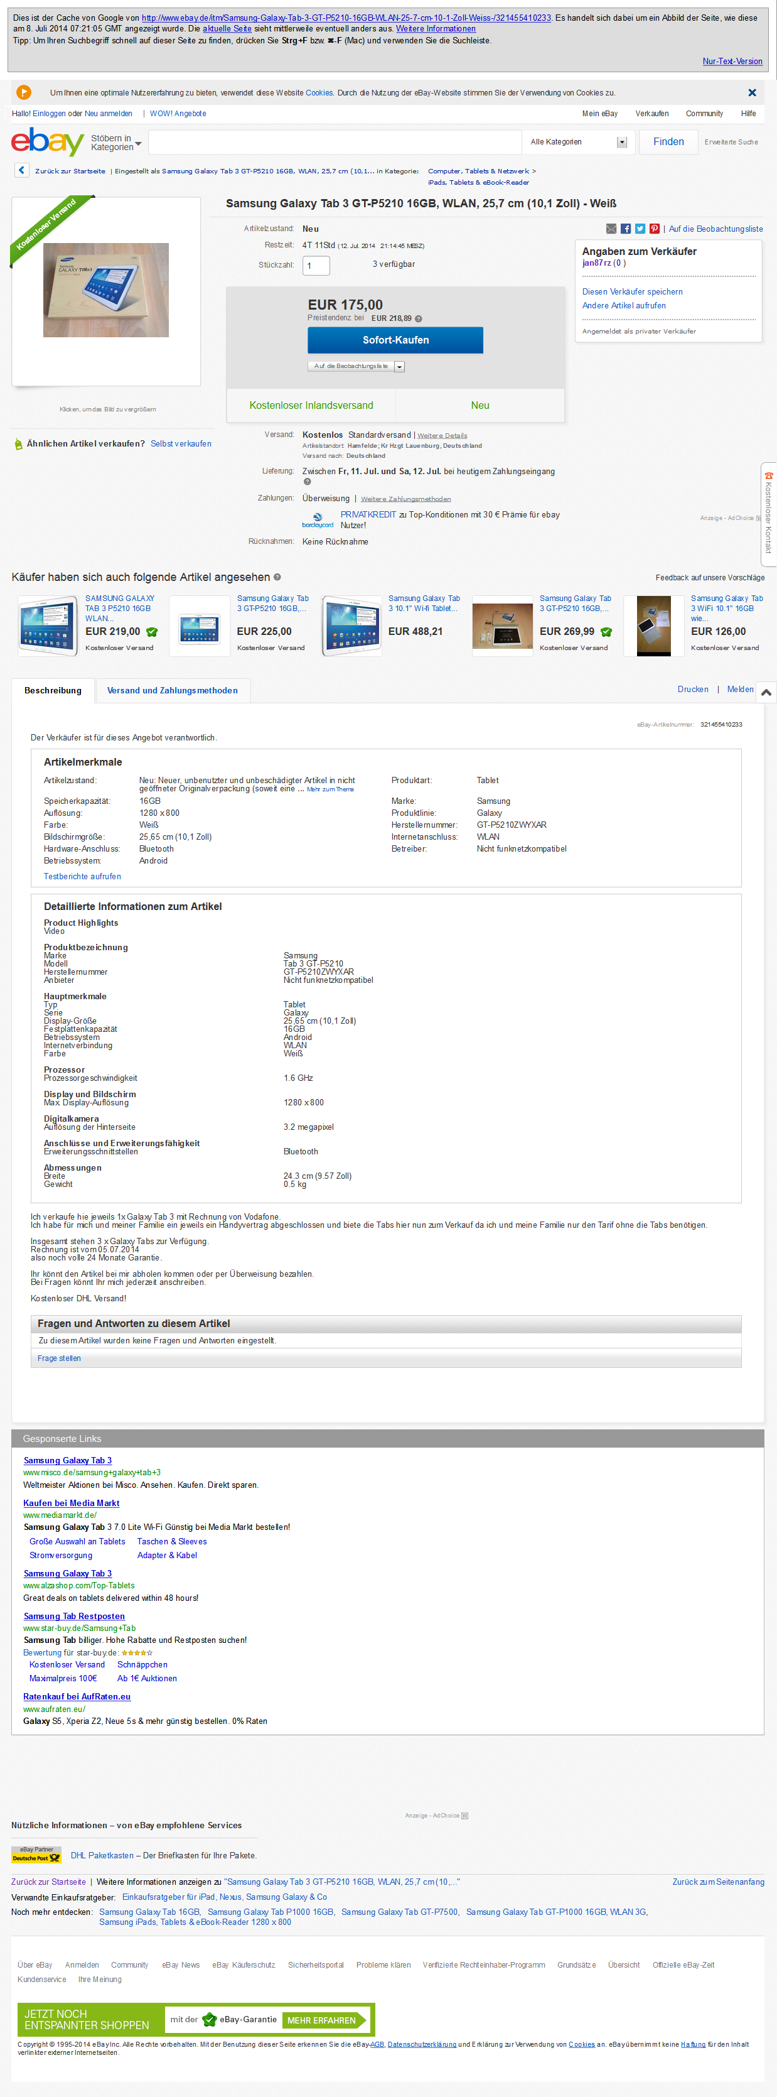Open the Erweiterte Suche link
Screen dimensions: 777x2097
(x=731, y=143)
